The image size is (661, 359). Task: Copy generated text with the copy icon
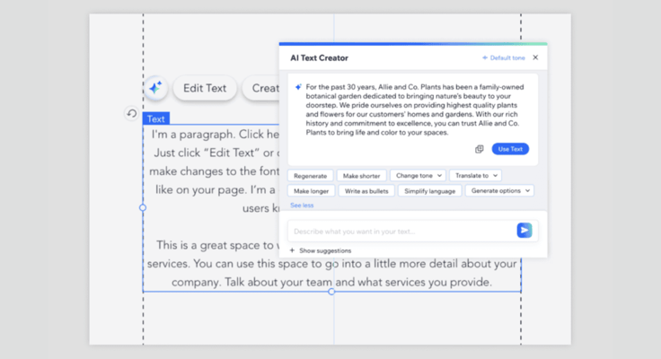click(x=480, y=149)
